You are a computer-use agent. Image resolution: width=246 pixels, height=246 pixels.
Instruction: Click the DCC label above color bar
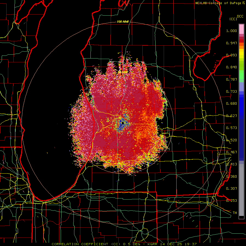[240, 16]
